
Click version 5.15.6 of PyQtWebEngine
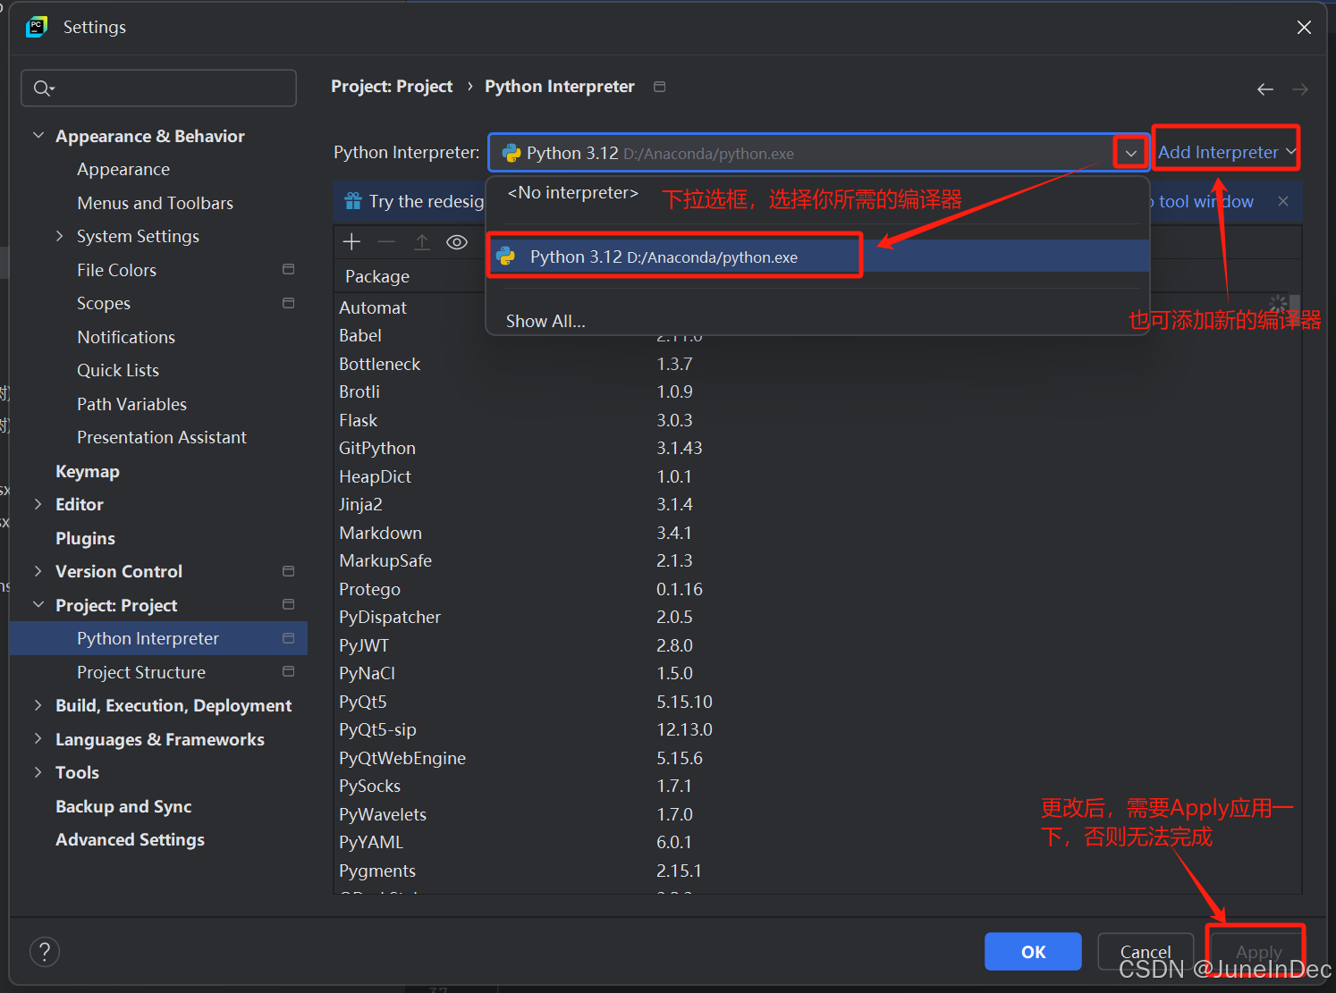(680, 758)
